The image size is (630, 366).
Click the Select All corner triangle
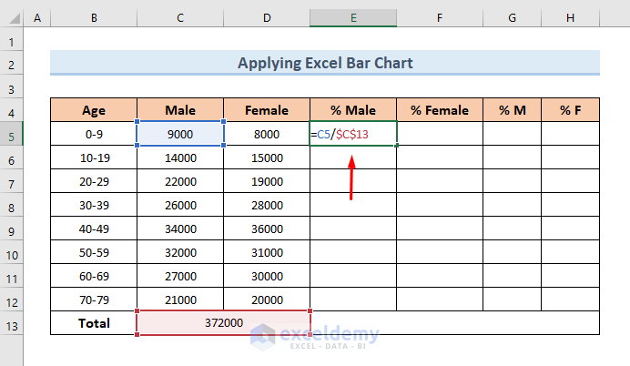point(14,18)
